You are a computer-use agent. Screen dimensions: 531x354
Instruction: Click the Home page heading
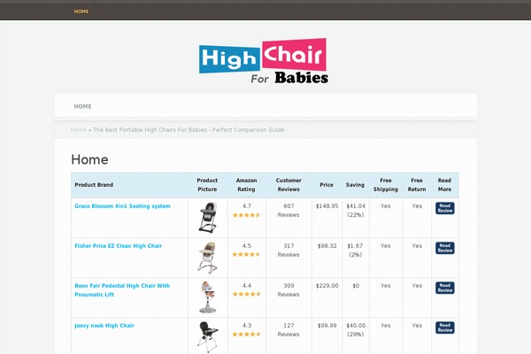point(89,159)
